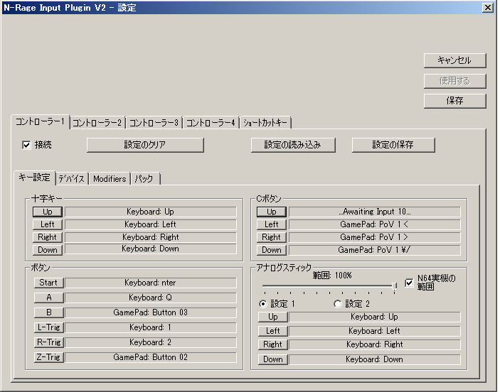Click the L-Trig assignment button
Image resolution: width=500 pixels, height=392 pixels.
[x=48, y=327]
